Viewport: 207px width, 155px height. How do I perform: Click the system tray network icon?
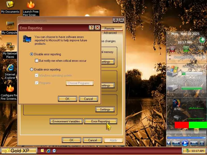tap(188, 151)
